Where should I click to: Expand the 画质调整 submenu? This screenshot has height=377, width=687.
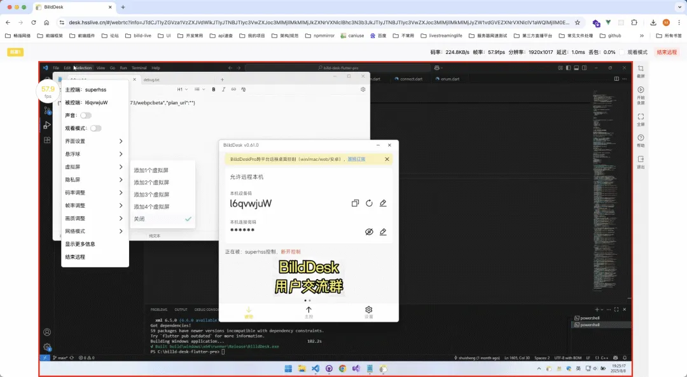(x=95, y=219)
